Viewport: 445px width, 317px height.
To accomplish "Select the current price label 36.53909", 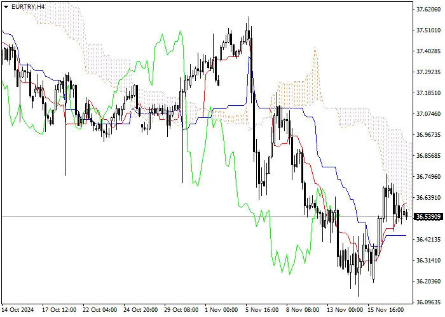I will [428, 217].
